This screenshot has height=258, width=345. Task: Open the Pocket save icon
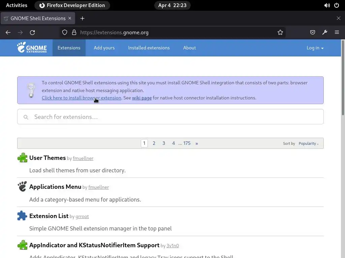(x=312, y=33)
